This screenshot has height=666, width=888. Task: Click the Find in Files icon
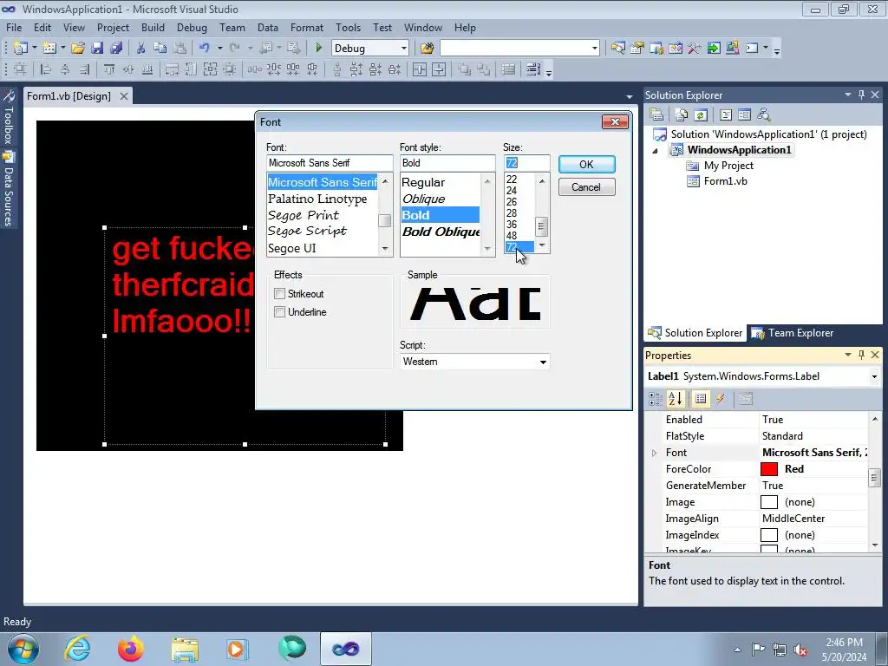pos(427,49)
